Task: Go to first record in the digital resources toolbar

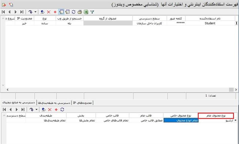Action: click(4, 110)
